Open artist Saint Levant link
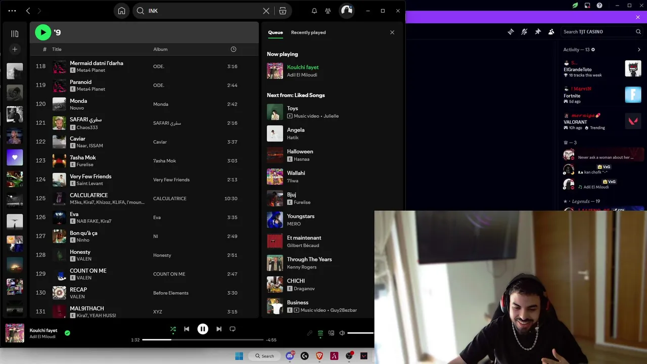Viewport: 647px width, 364px height. click(90, 184)
